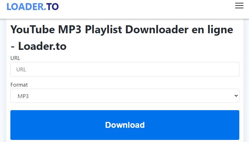The width and height of the screenshot is (249, 142).
Task: Click the white "Download" text on the button
Action: coord(125,125)
